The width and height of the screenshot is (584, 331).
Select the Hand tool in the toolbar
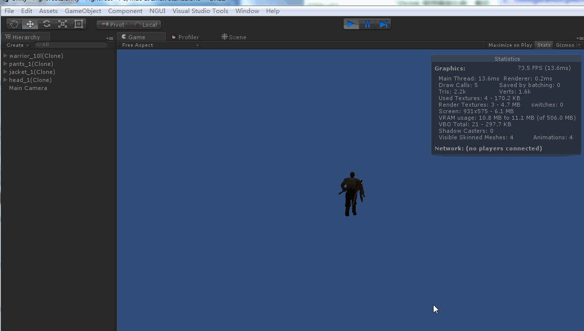(x=13, y=24)
